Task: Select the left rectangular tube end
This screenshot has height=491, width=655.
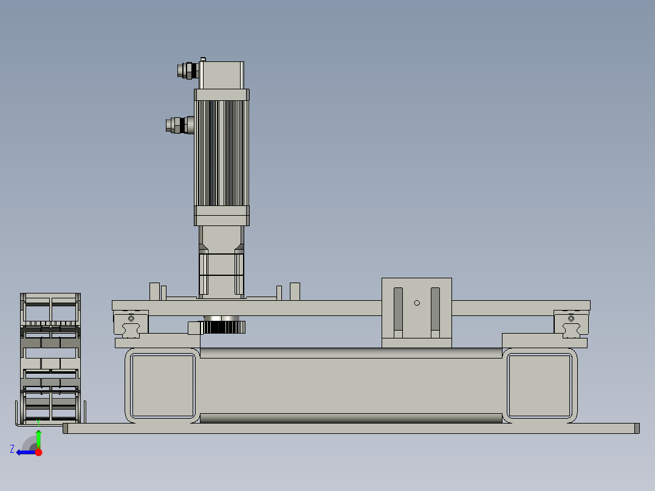Action: (x=162, y=386)
